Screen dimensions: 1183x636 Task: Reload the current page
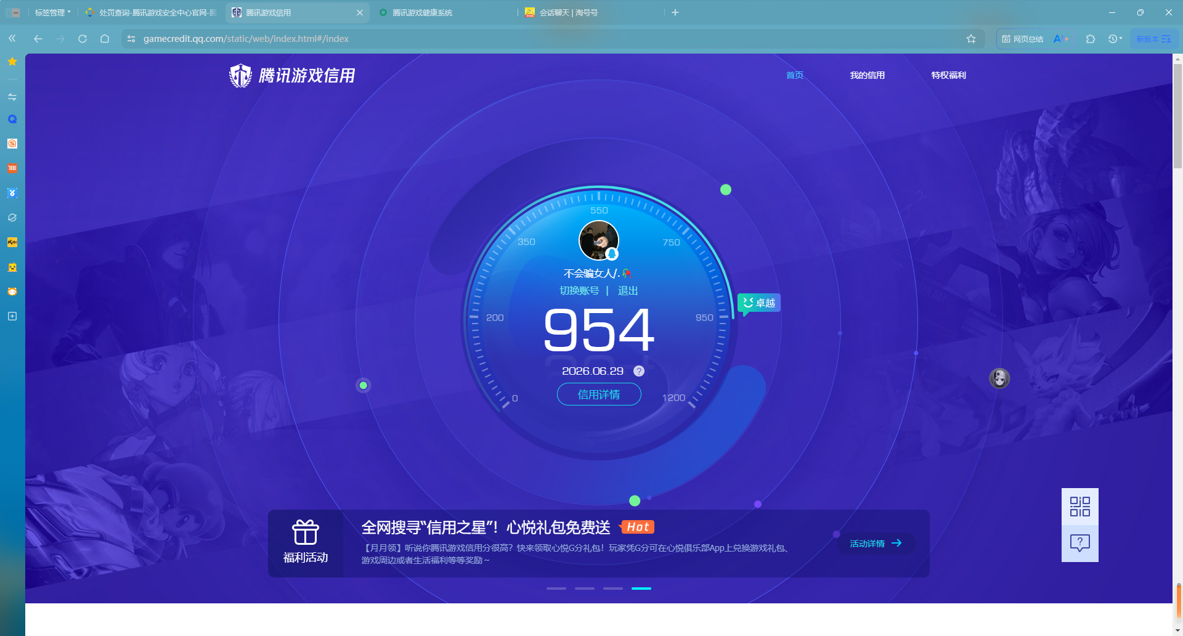tap(83, 39)
